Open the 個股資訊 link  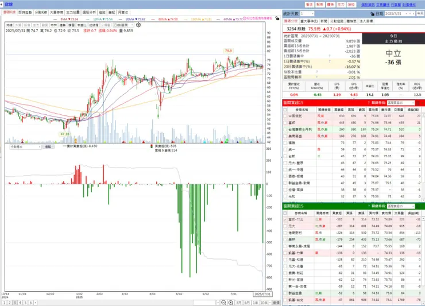tap(368, 5)
